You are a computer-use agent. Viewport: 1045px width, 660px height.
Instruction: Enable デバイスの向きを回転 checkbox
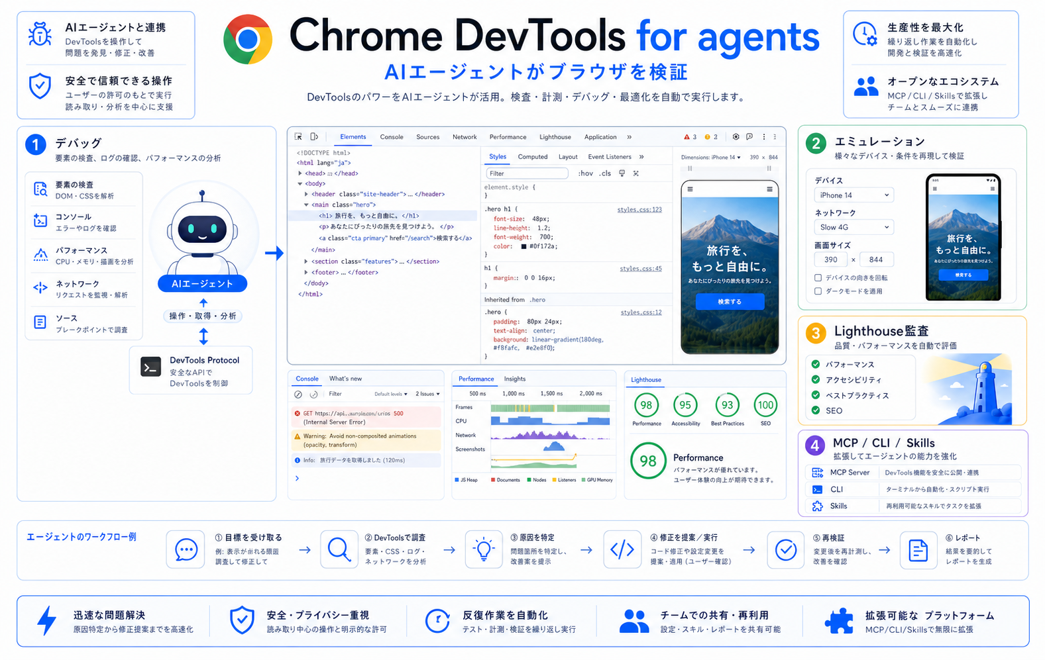tap(818, 278)
